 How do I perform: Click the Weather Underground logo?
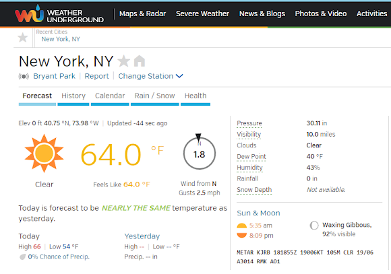tap(59, 13)
